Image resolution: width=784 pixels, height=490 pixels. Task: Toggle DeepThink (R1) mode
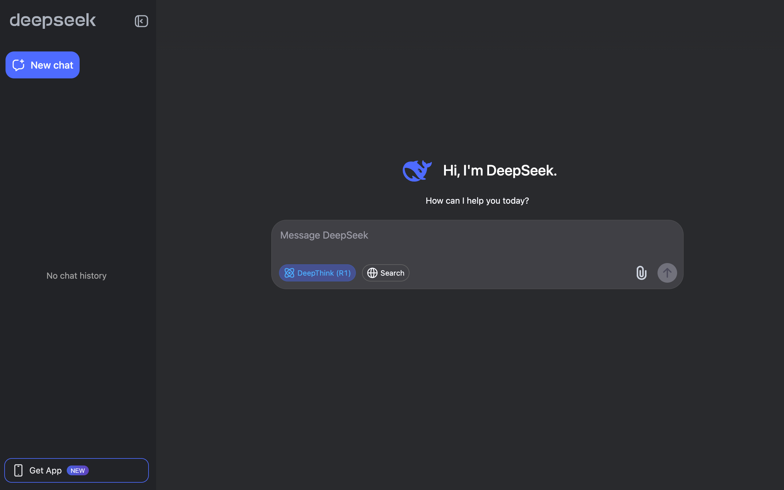tap(317, 273)
